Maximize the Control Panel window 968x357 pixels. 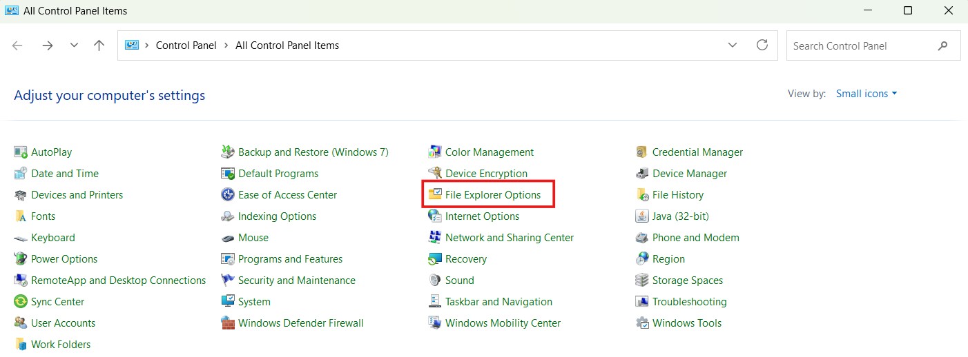(x=908, y=10)
